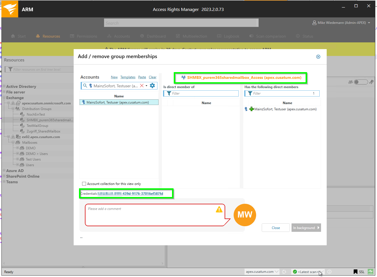377x277 pixels.
Task: Toggle the group view switch
Action: pos(361,82)
